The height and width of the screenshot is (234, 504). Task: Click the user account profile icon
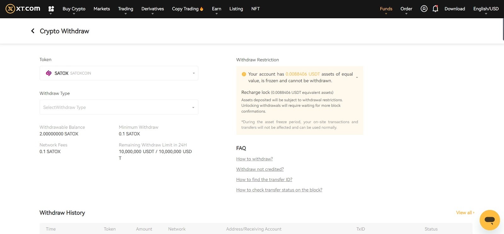pyautogui.click(x=424, y=9)
